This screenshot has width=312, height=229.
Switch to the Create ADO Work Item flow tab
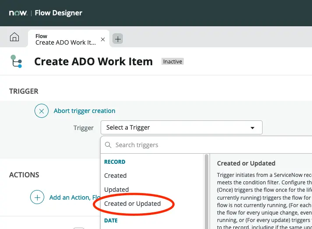pyautogui.click(x=66, y=39)
